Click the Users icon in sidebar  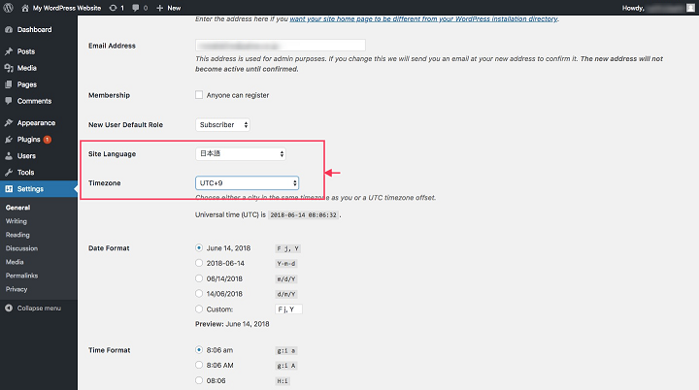(x=9, y=155)
